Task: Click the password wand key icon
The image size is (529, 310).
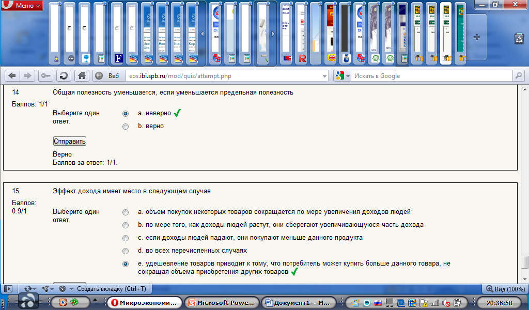Action: coord(45,76)
